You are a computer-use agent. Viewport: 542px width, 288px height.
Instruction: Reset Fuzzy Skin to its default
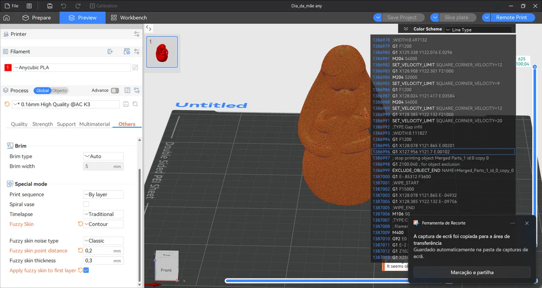point(80,224)
